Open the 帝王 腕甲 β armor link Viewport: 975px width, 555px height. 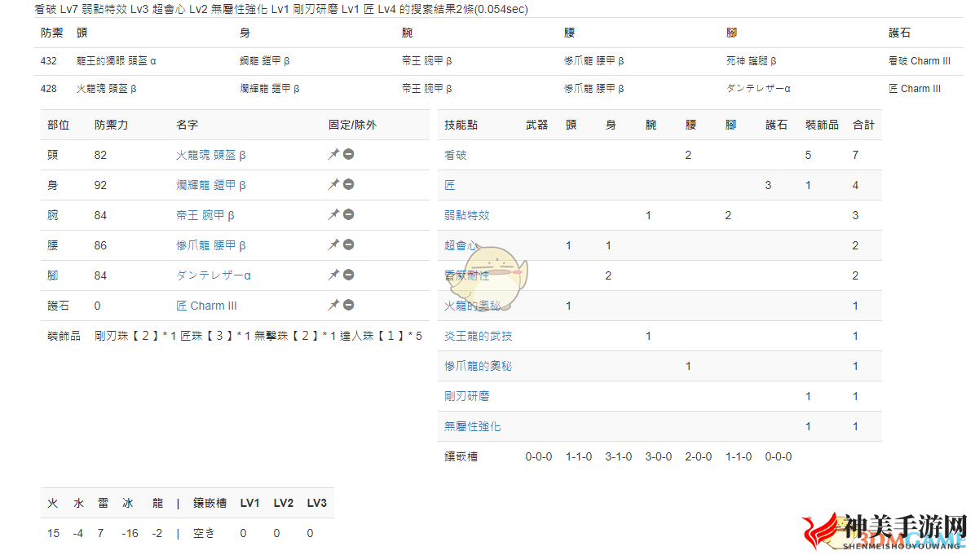pyautogui.click(x=205, y=215)
